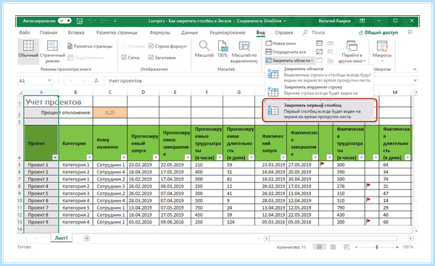435x266 pixels.
Task: Click the 100 % zoom level in status bar
Action: coord(407,247)
